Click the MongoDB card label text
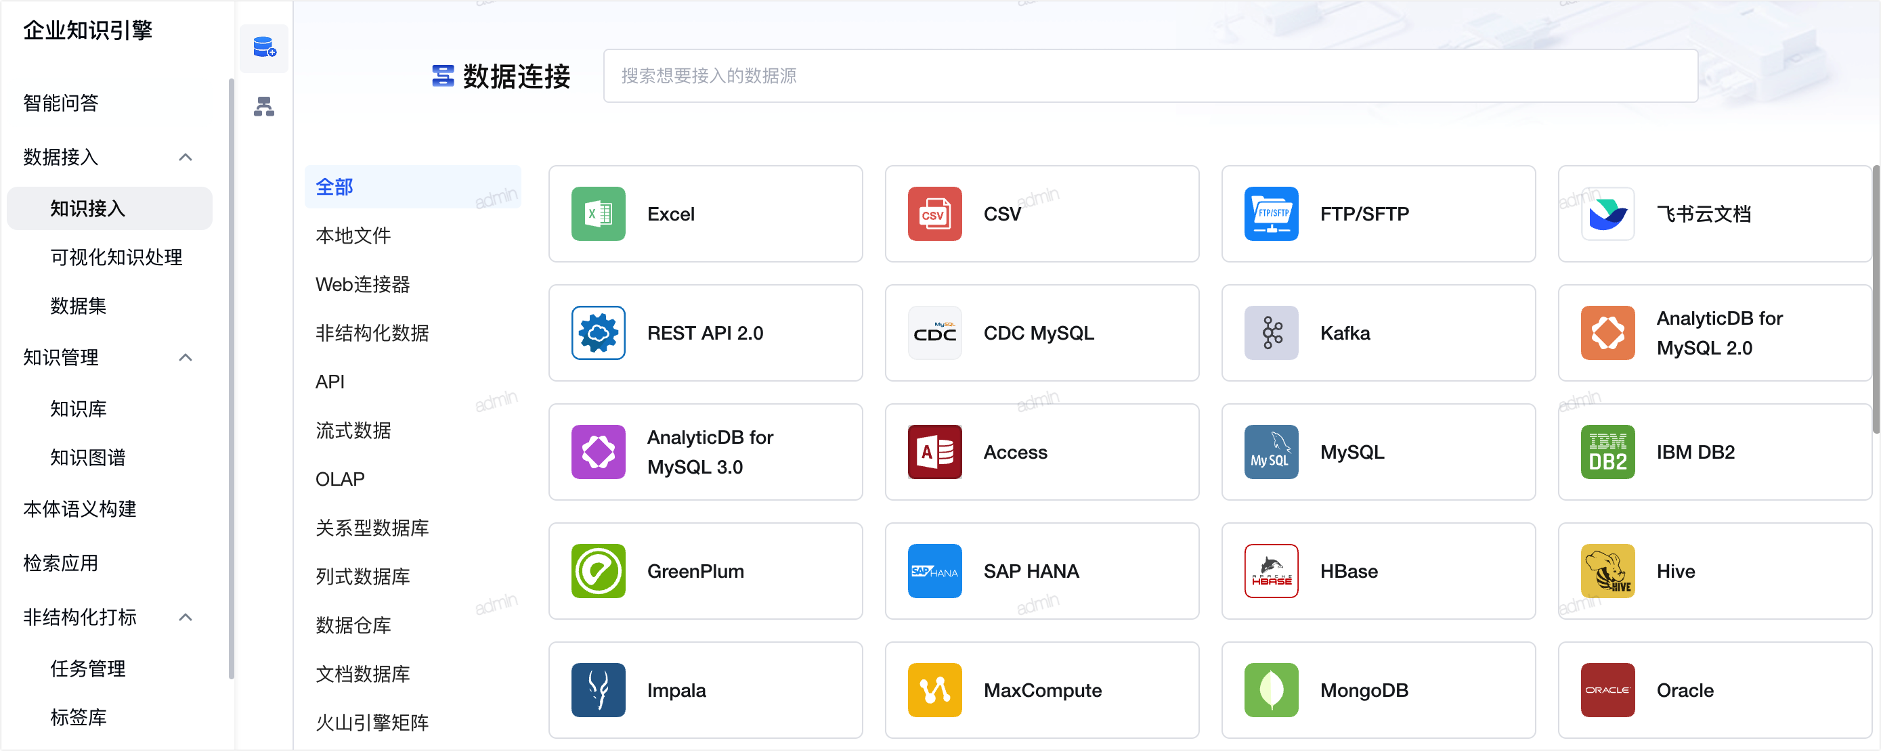 (1364, 690)
